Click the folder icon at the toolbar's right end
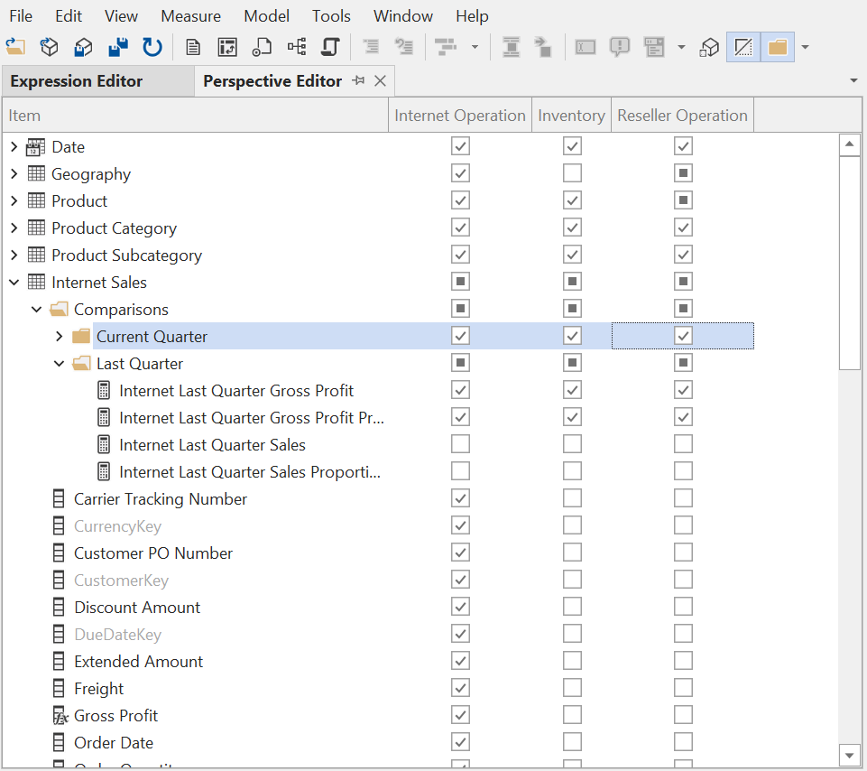Image resolution: width=867 pixels, height=771 pixels. [x=777, y=46]
